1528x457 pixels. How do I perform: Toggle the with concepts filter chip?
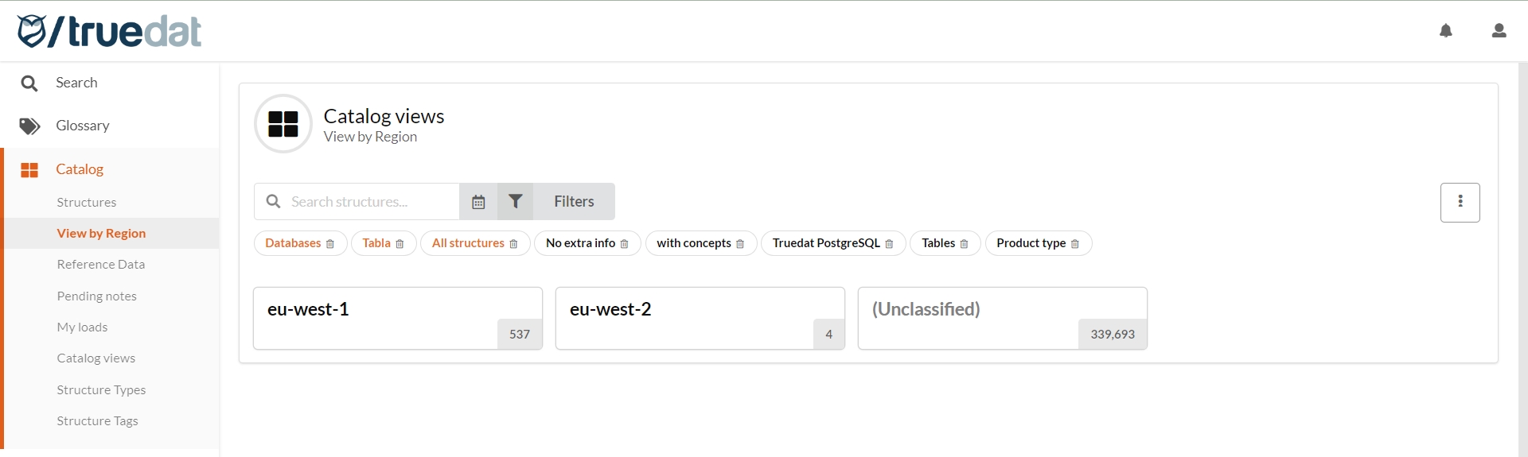693,243
